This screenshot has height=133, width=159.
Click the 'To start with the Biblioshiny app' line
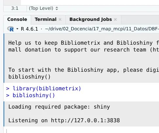(x=84, y=70)
